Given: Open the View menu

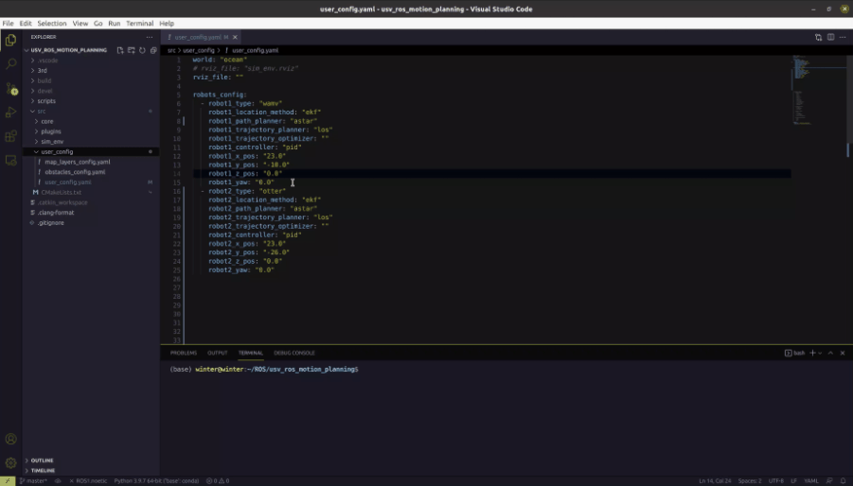Looking at the screenshot, I should coord(80,24).
